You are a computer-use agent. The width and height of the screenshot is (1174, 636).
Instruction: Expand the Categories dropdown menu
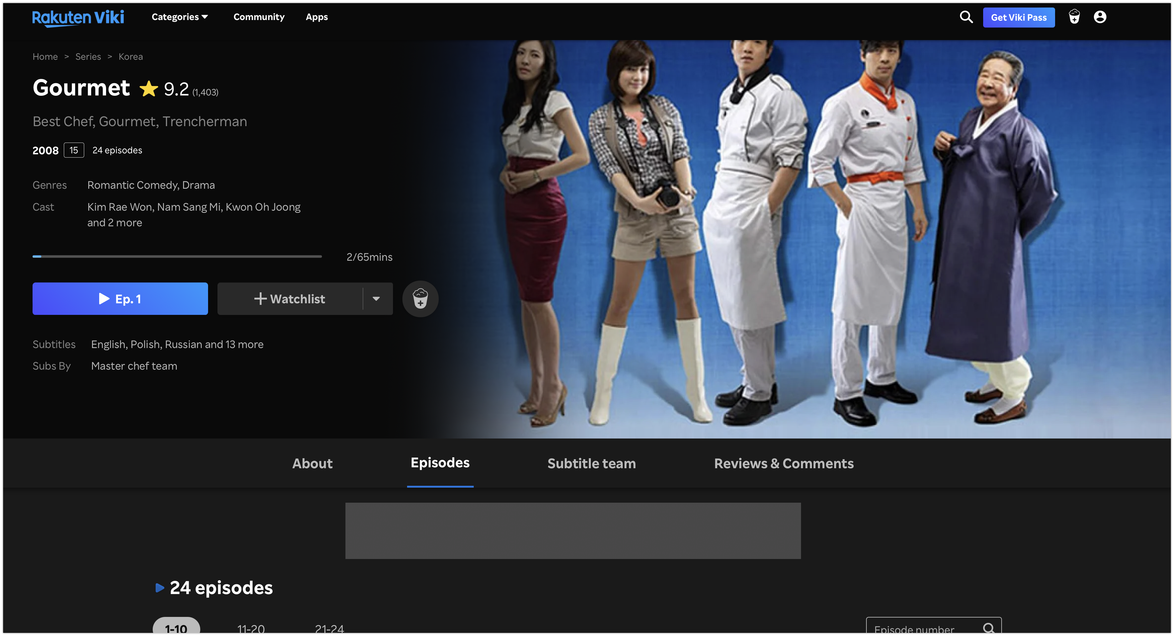180,17
